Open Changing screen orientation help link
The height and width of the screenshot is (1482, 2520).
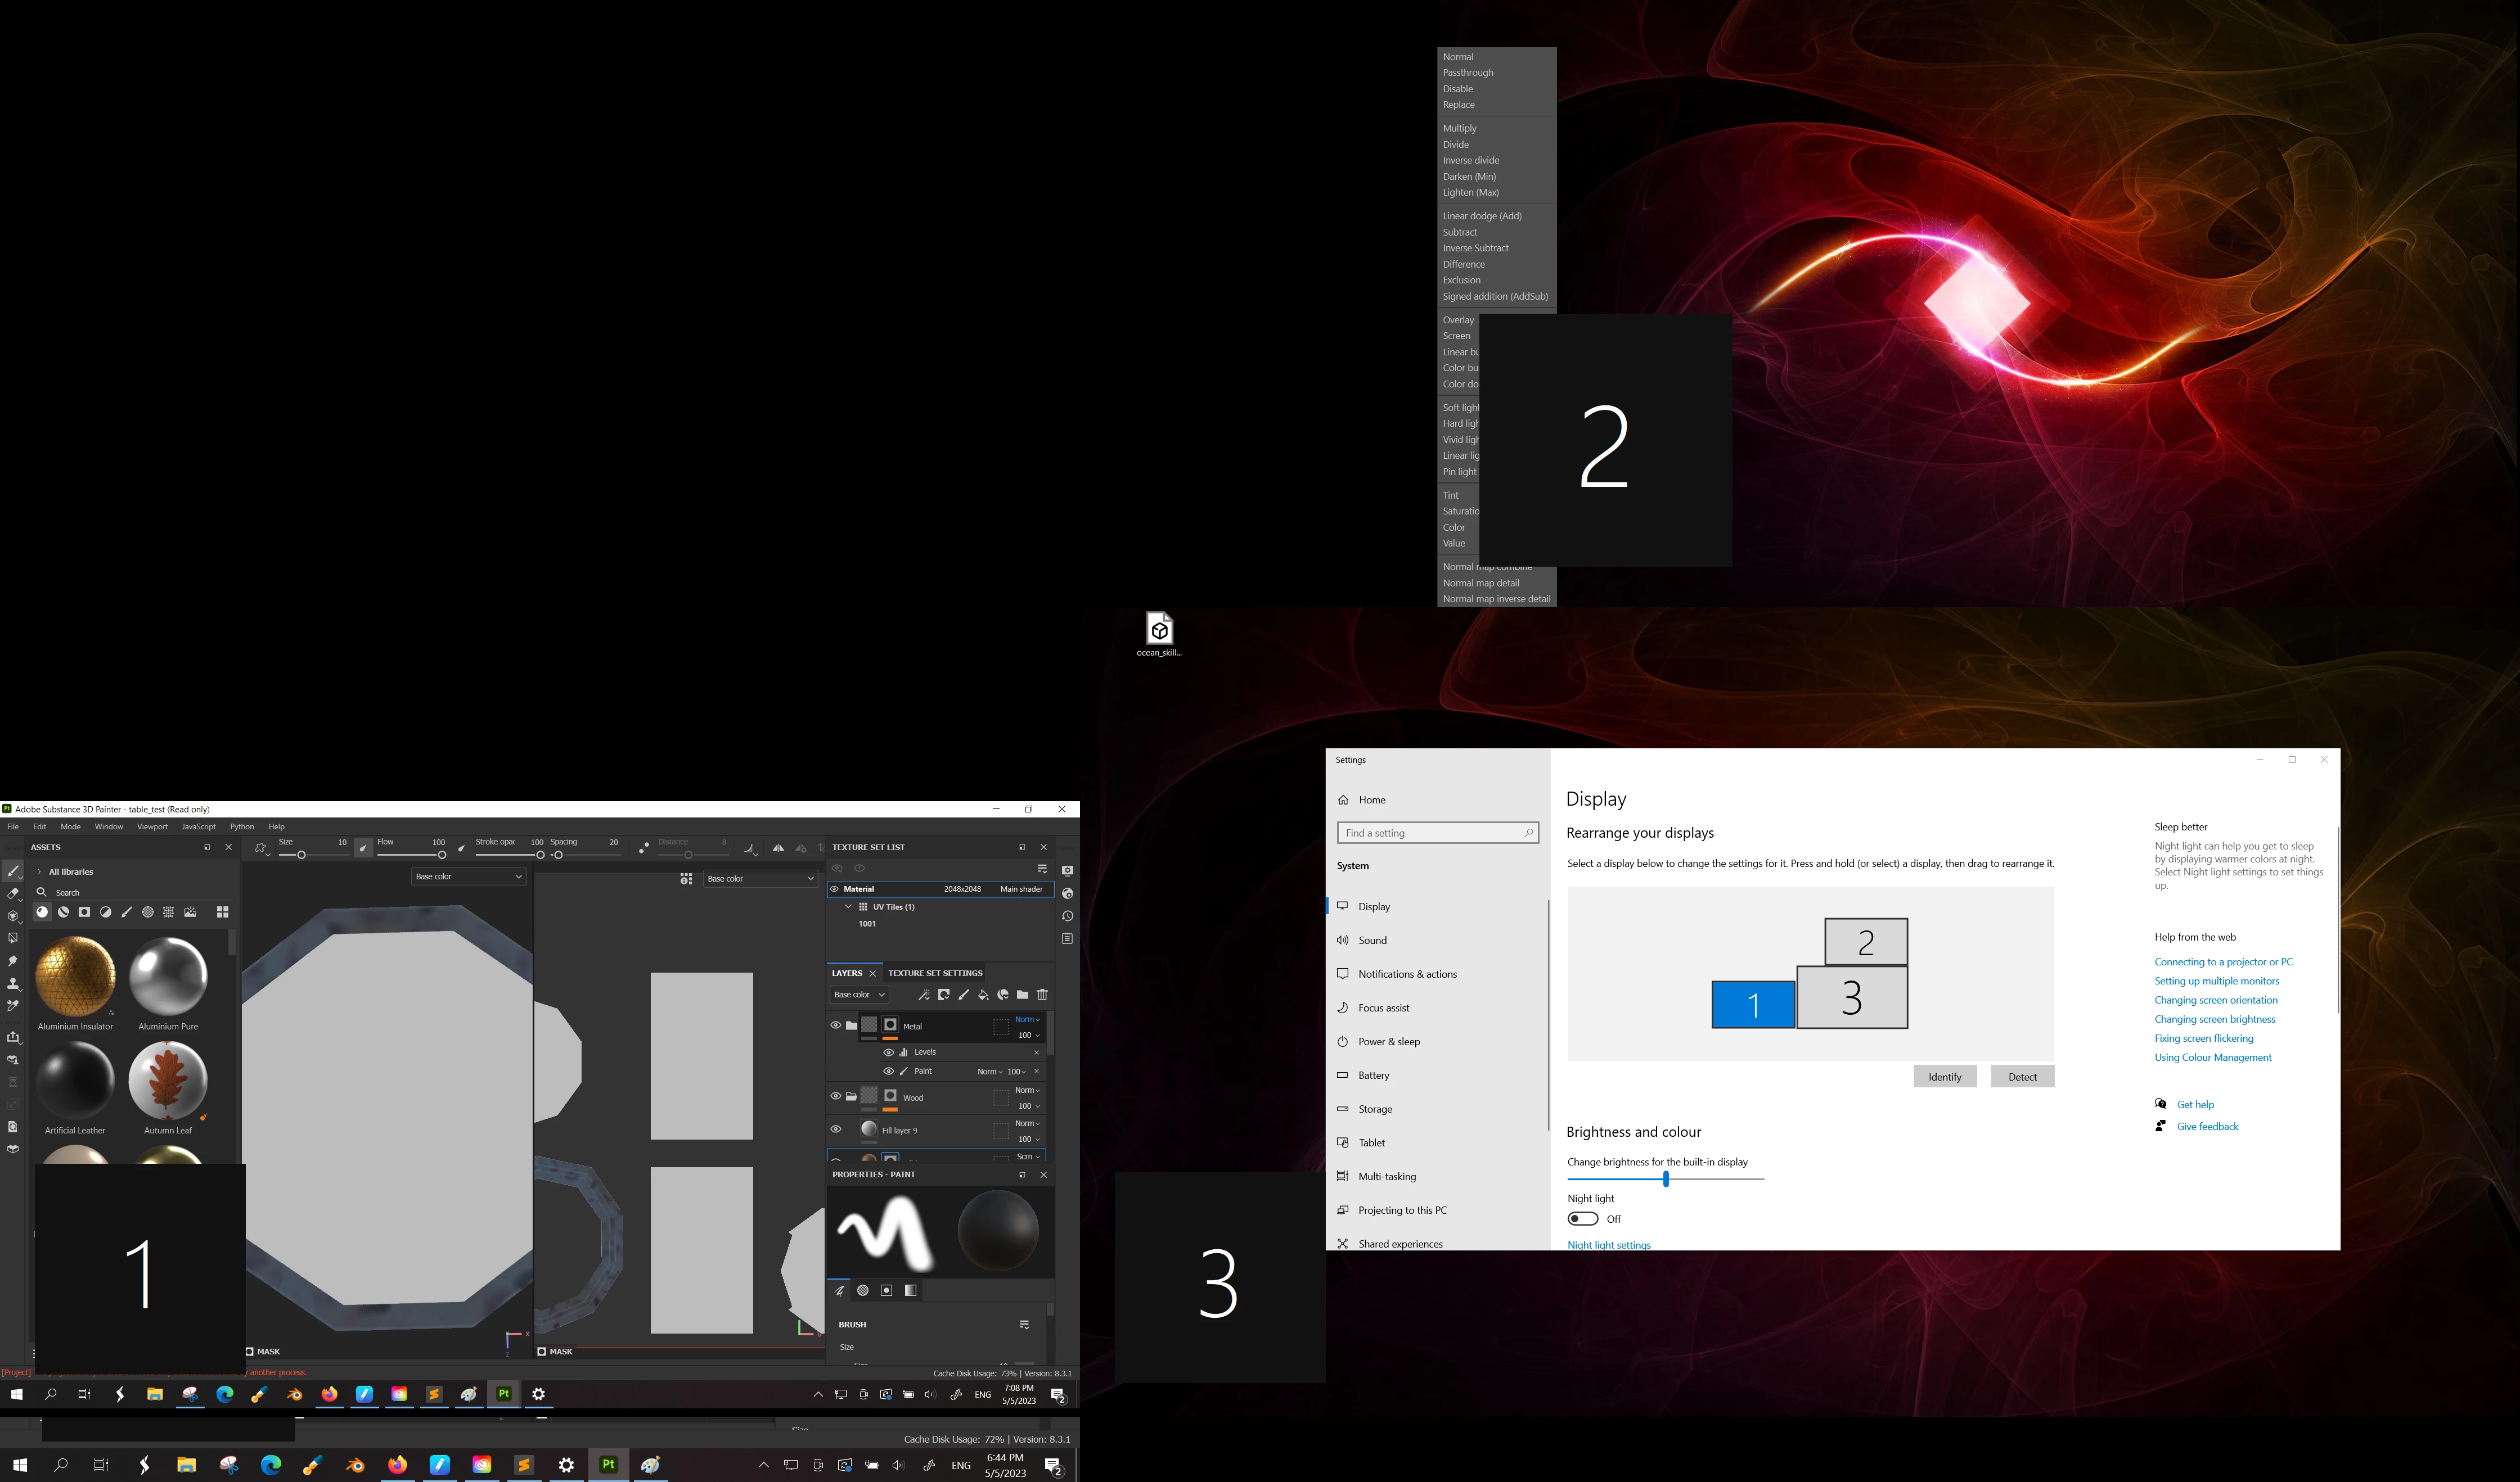coord(2215,1000)
